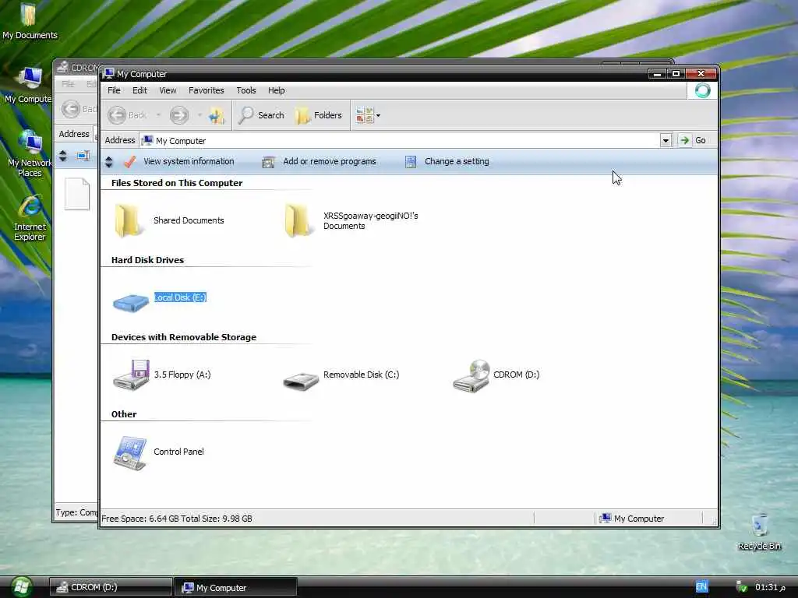Expand the Views button dropdown arrow
The height and width of the screenshot is (598, 798).
point(378,115)
